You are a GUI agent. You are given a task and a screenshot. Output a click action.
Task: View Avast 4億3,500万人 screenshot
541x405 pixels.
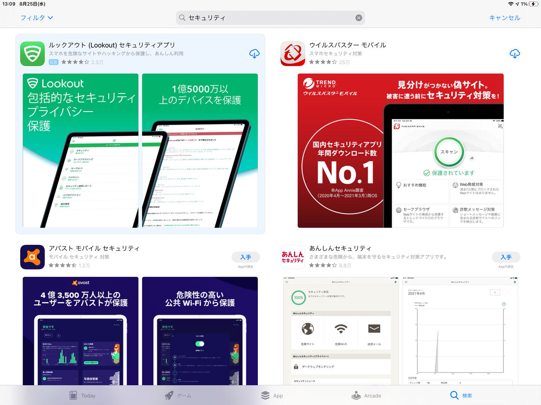tap(81, 331)
